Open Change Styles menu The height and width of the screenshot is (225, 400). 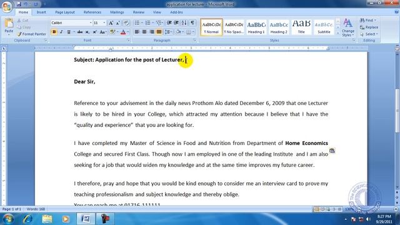(348, 27)
